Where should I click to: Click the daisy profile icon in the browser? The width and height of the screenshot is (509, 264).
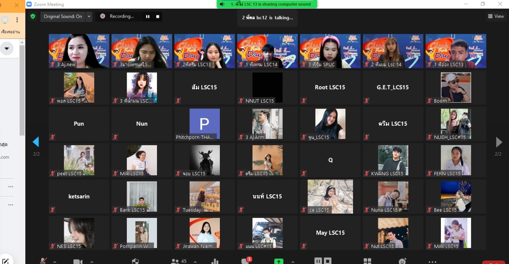(5, 20)
